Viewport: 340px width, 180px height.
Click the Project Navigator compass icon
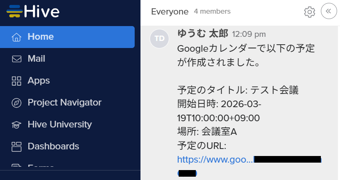[x=17, y=103]
